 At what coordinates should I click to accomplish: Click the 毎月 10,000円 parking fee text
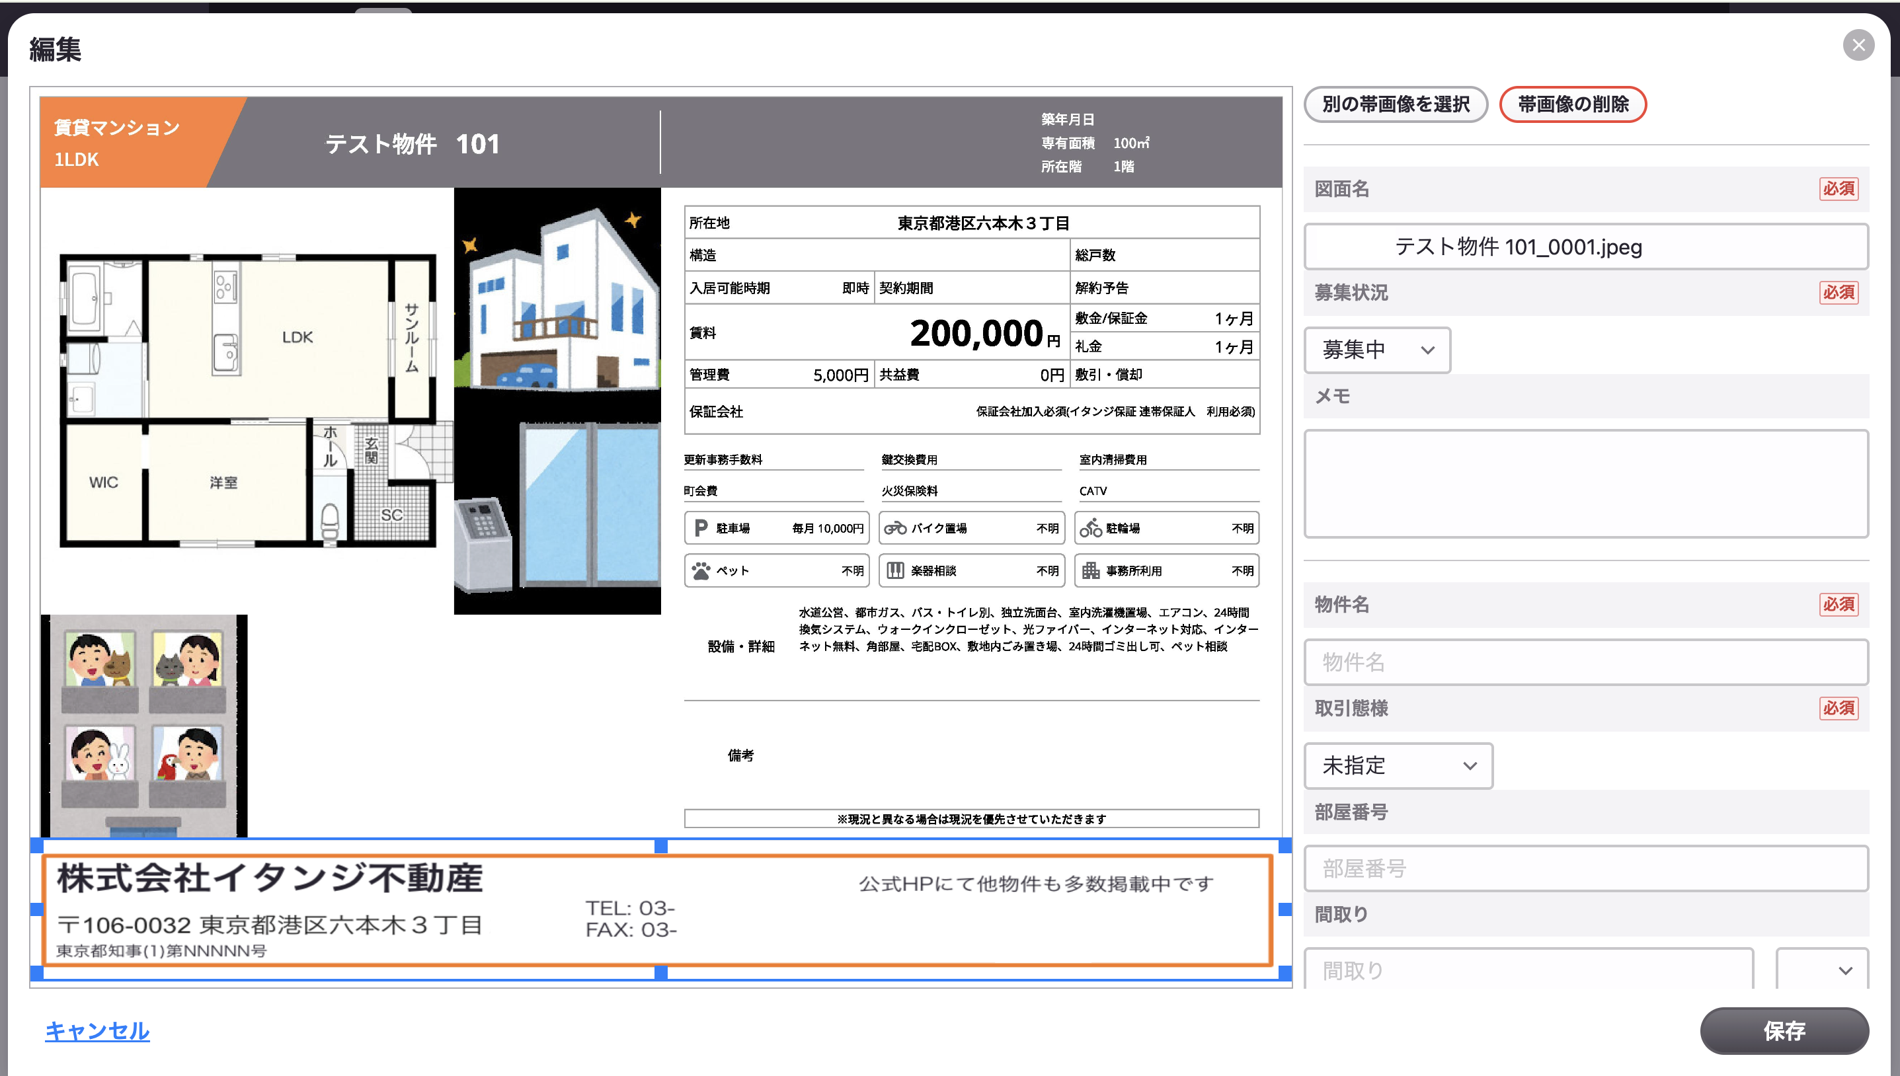point(828,528)
